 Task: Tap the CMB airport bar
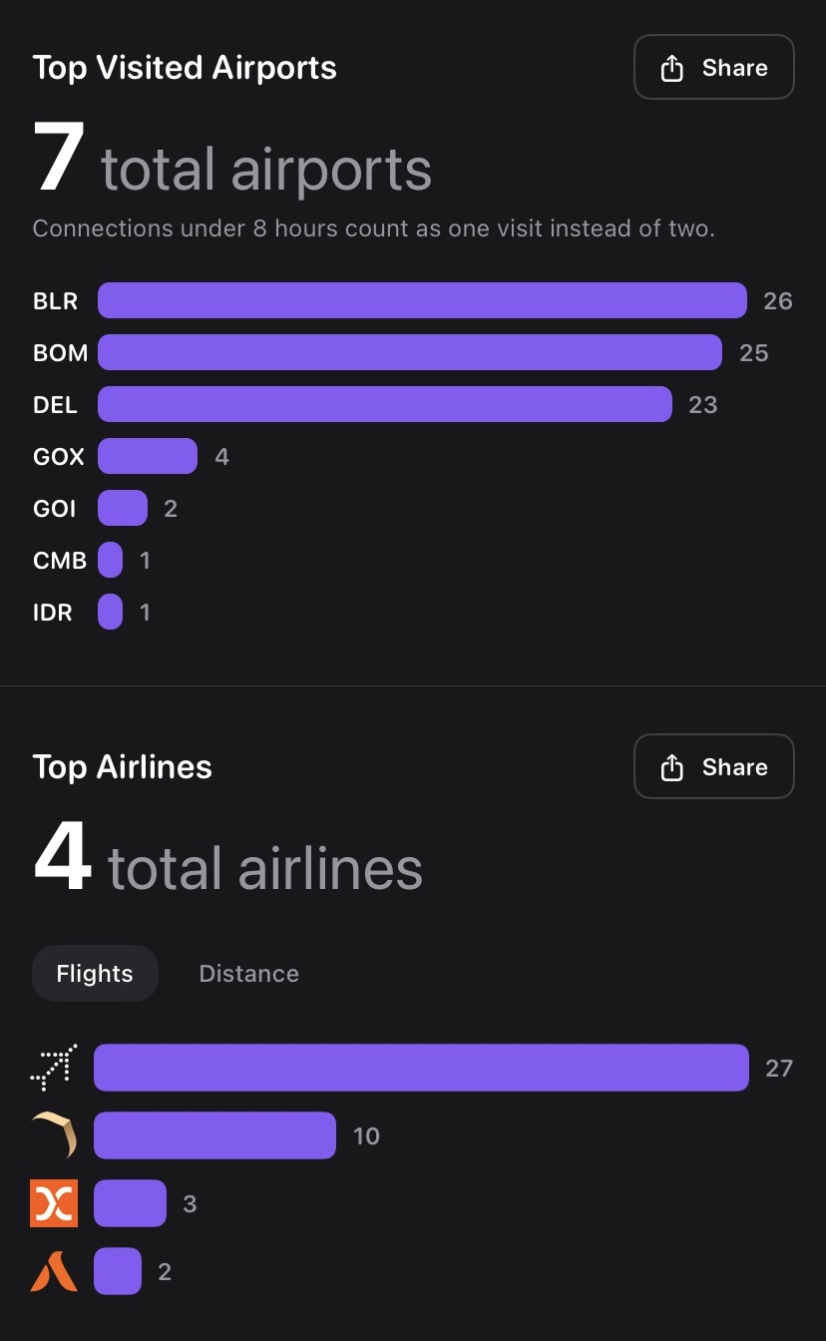pyautogui.click(x=110, y=560)
